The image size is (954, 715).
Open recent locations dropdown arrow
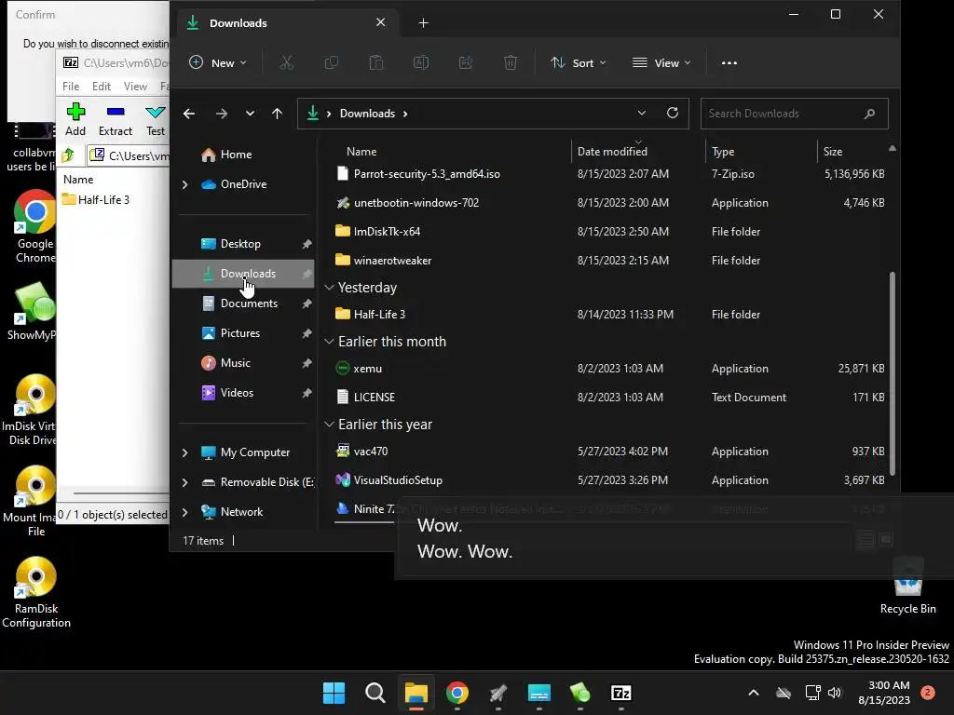coord(250,114)
